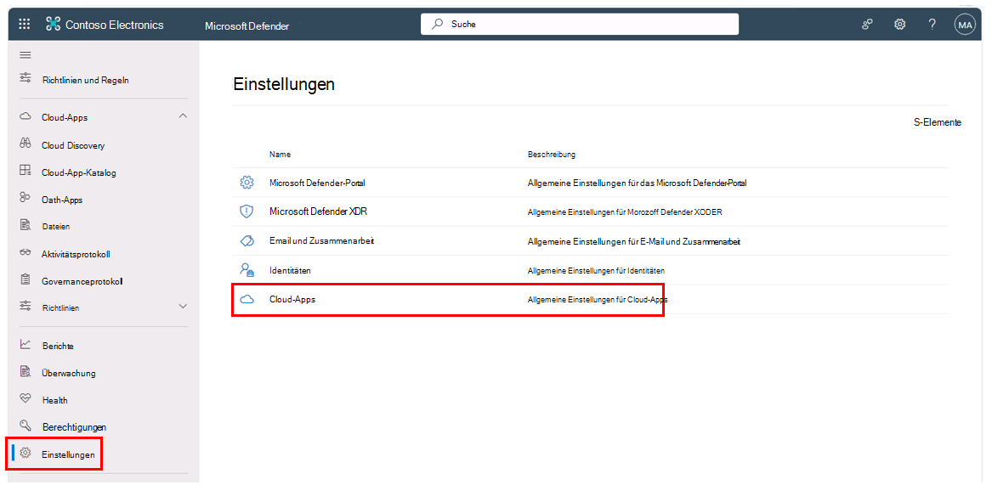The height and width of the screenshot is (485, 992).
Task: Click the Microsoft Defender XDR shield icon
Action: click(247, 211)
